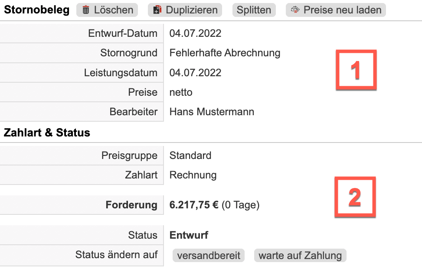The height and width of the screenshot is (269, 422).
Task: Click the duplicate document icon
Action: (157, 10)
